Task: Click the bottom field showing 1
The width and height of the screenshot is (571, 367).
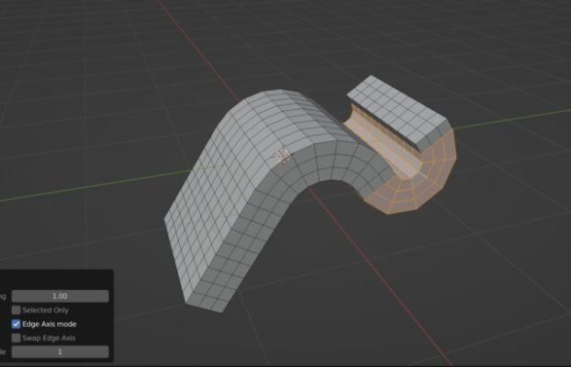Action: (60, 351)
